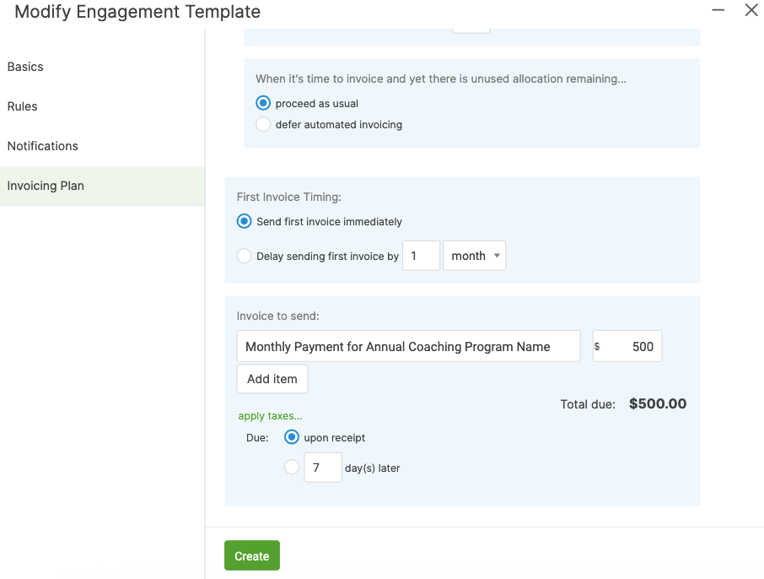Click the invoice item description field

[x=408, y=346]
